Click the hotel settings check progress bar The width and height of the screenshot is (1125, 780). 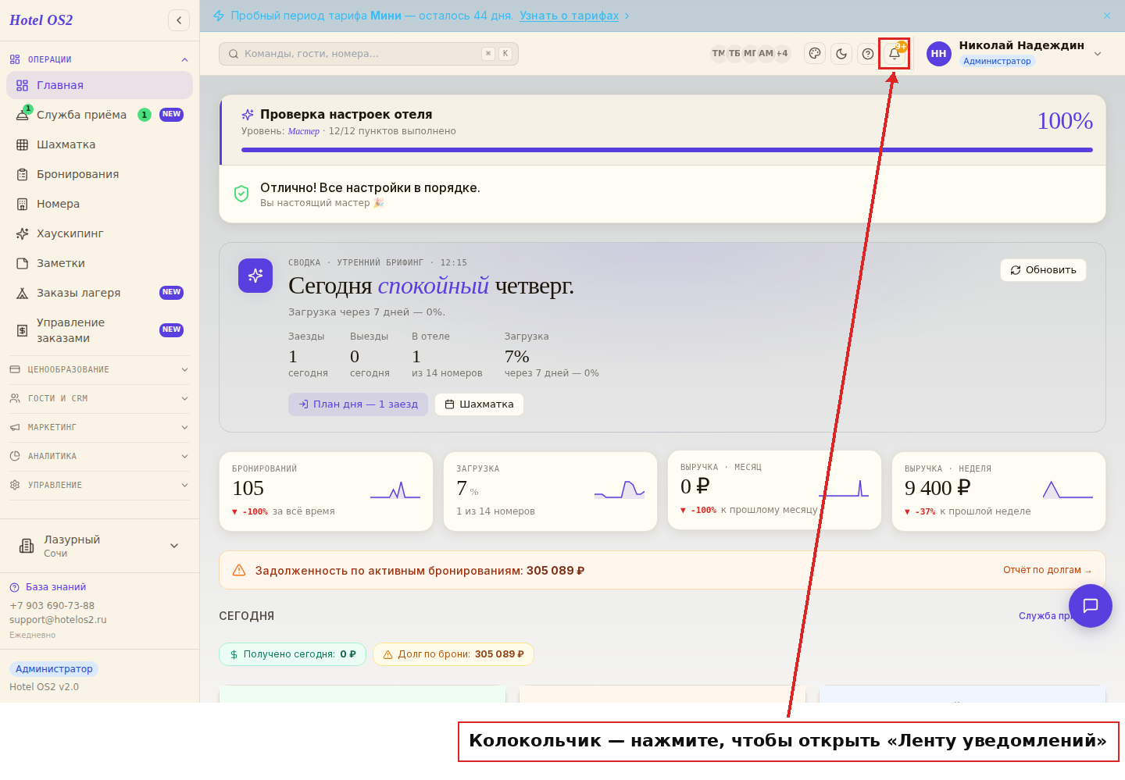coord(667,150)
